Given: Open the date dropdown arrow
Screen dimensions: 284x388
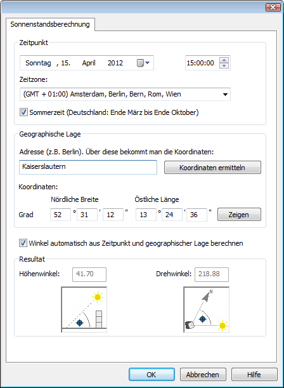Looking at the screenshot, I should (x=148, y=63).
